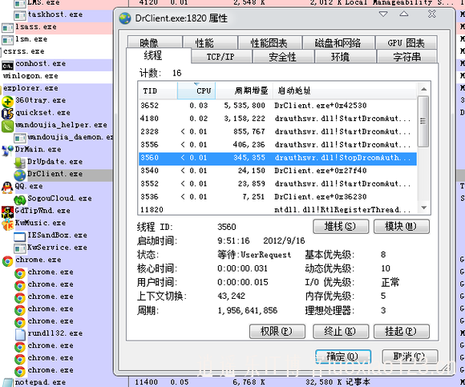Screen dimensions: 465x387
Task: Click the wandoujia_helper.exe green icon
Action: (x=7, y=126)
